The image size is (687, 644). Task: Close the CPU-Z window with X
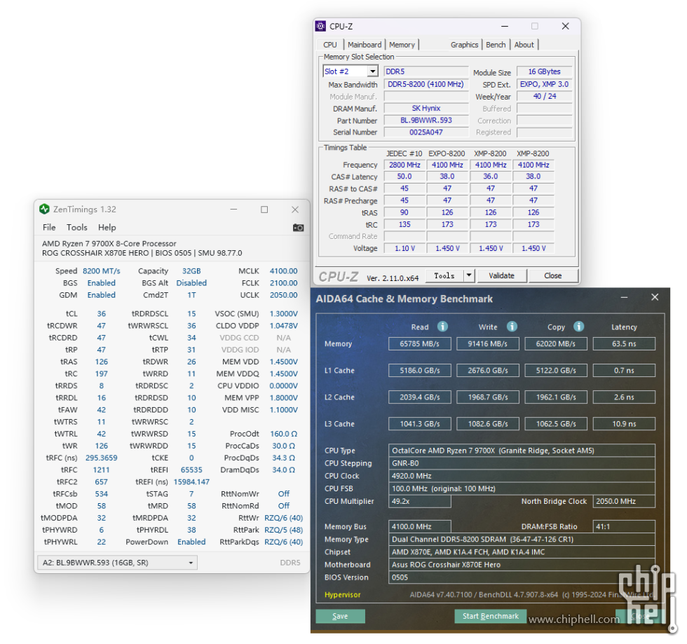point(565,27)
